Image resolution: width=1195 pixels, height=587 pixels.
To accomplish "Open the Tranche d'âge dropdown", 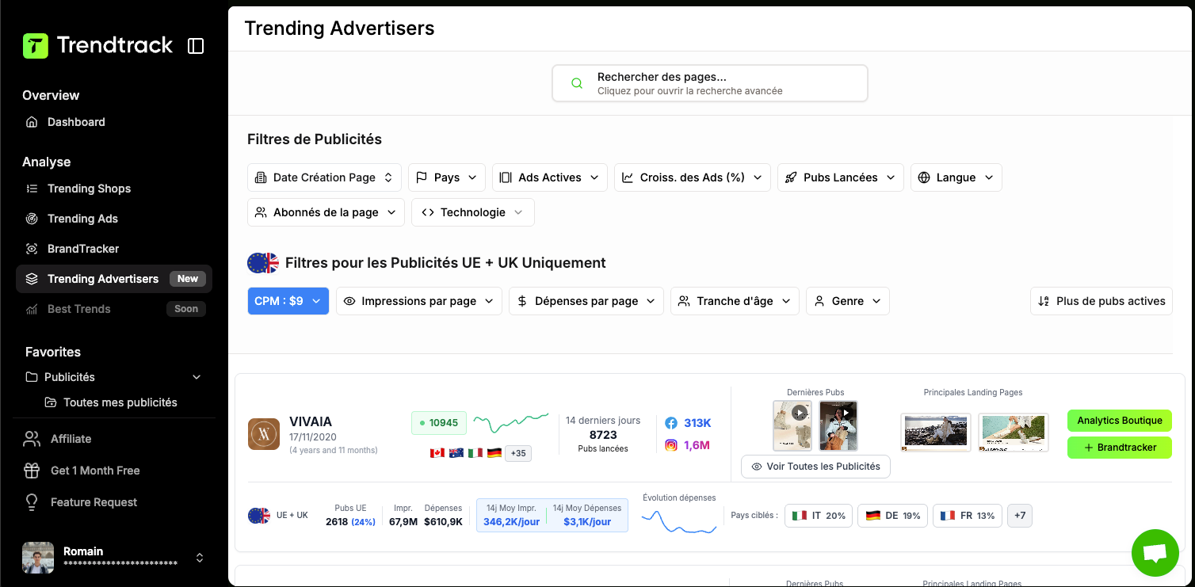I will click(x=735, y=301).
